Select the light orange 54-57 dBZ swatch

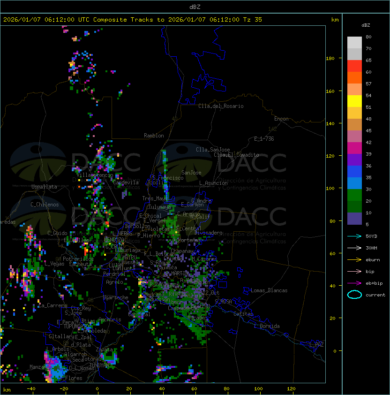coord(354,90)
